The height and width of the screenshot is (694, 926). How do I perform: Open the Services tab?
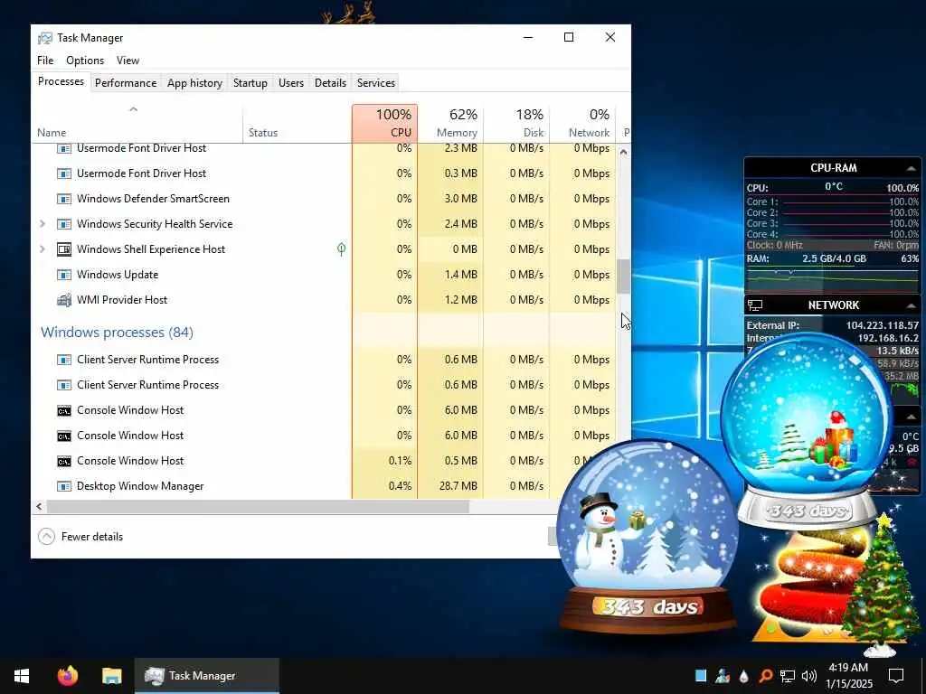point(375,83)
